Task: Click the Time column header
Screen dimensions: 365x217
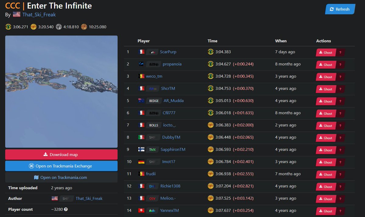Action: (213, 41)
